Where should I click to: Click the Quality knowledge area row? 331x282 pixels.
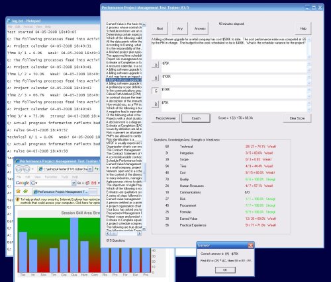coord(220,179)
